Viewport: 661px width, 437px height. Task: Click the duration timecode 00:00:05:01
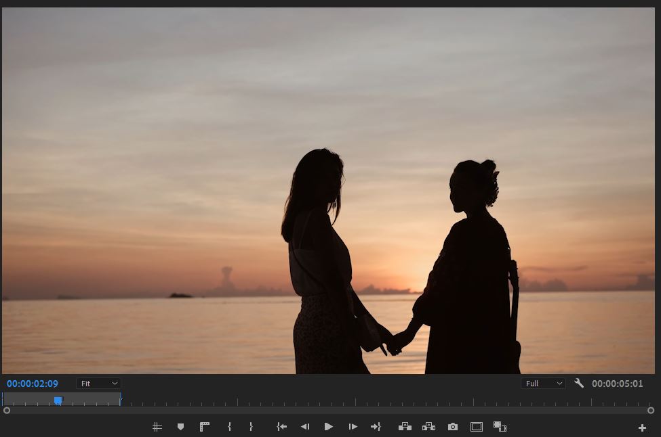point(617,384)
